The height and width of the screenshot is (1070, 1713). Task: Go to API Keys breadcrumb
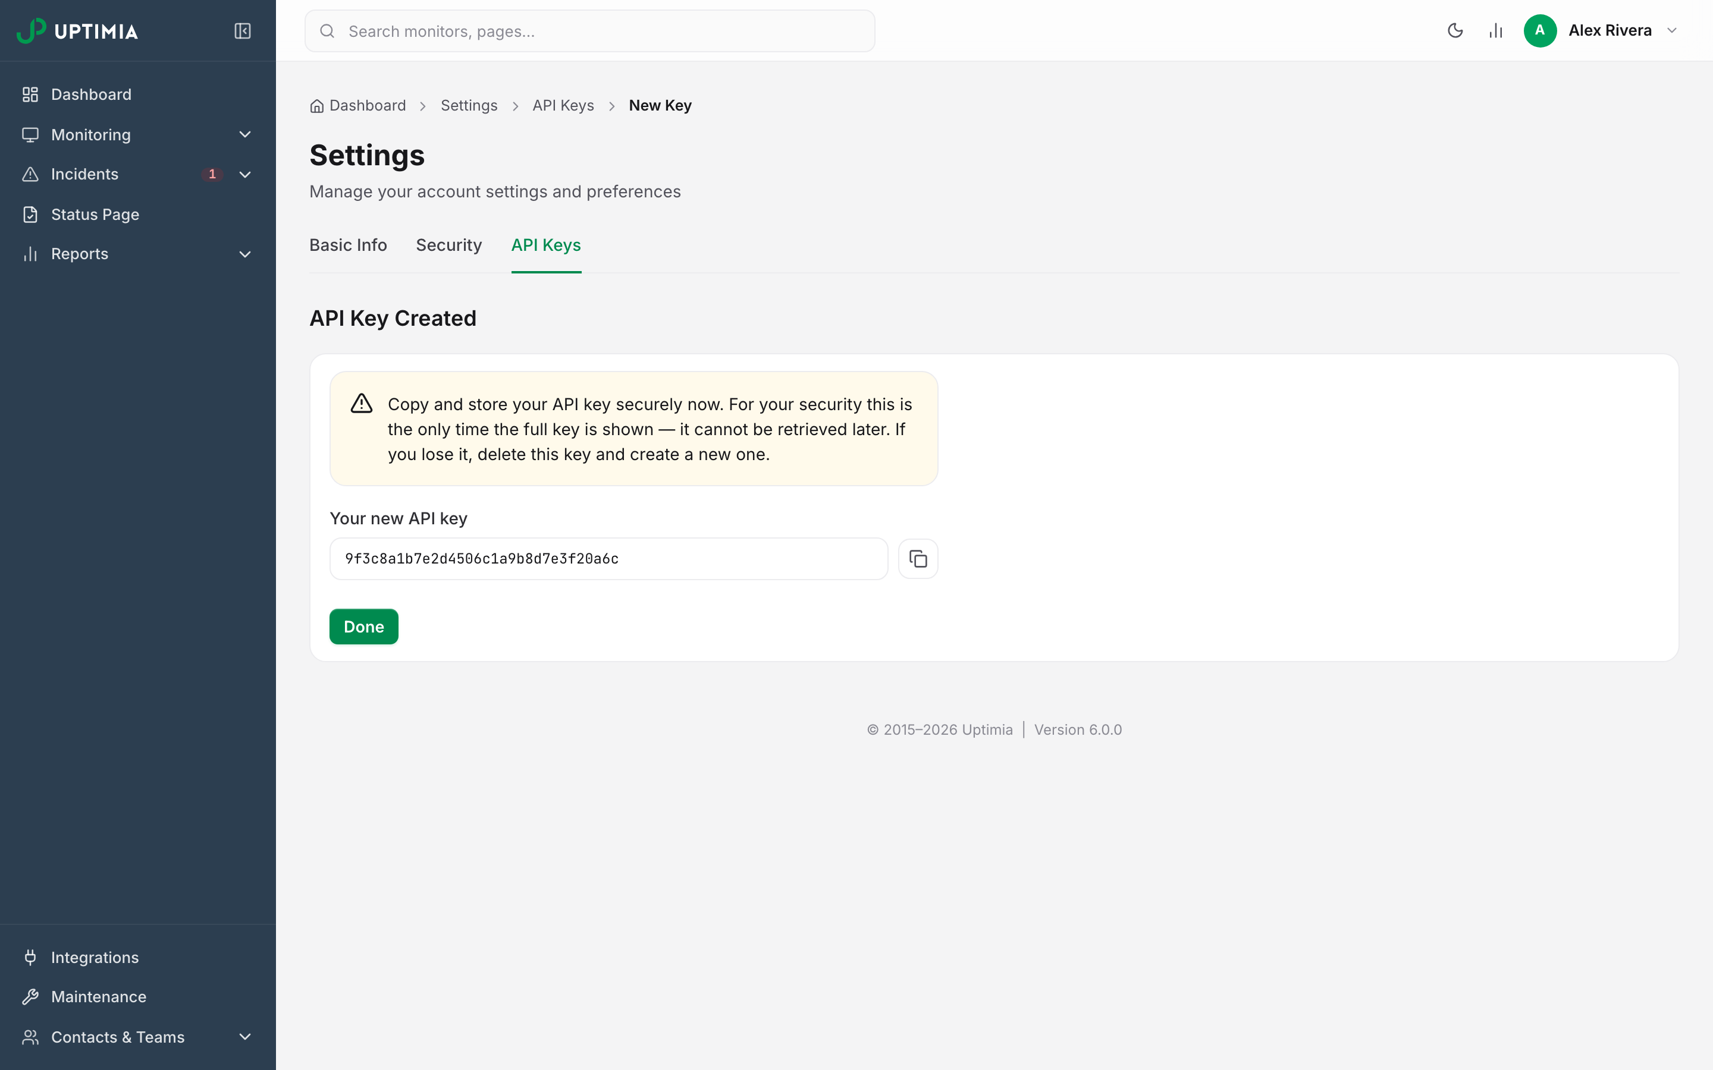[563, 105]
